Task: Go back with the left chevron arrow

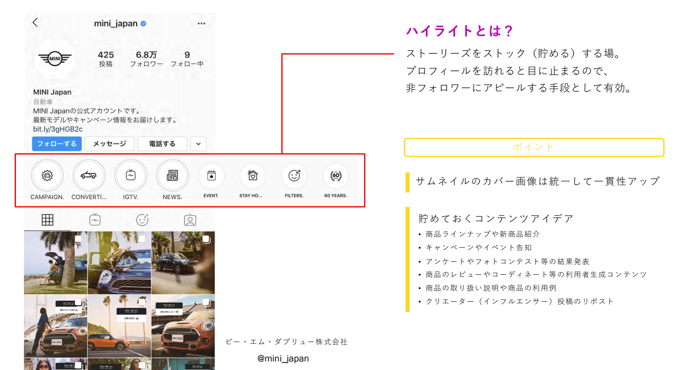Action: 35,22
